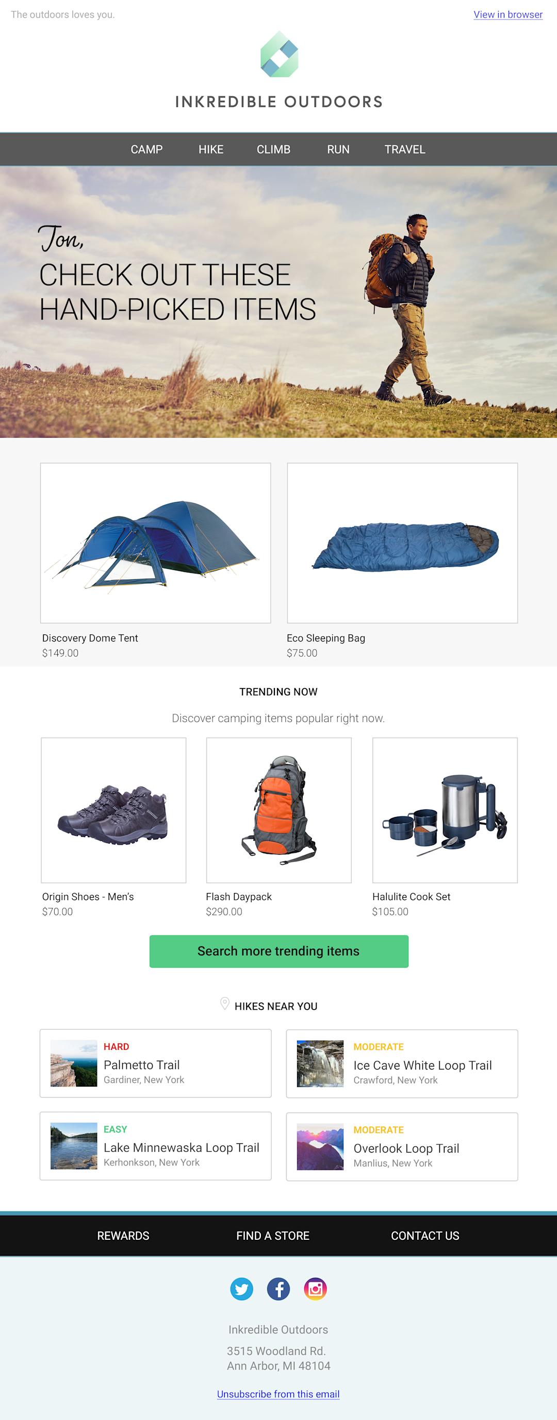Screen dimensions: 557x1420
Task: Select the Flash Daypack product image
Action: (x=279, y=810)
